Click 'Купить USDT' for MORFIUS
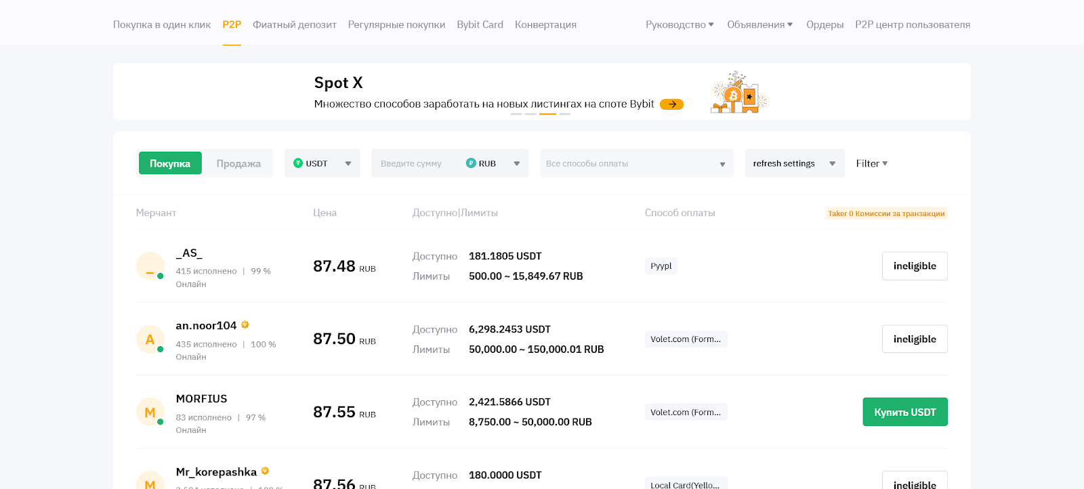 (905, 412)
